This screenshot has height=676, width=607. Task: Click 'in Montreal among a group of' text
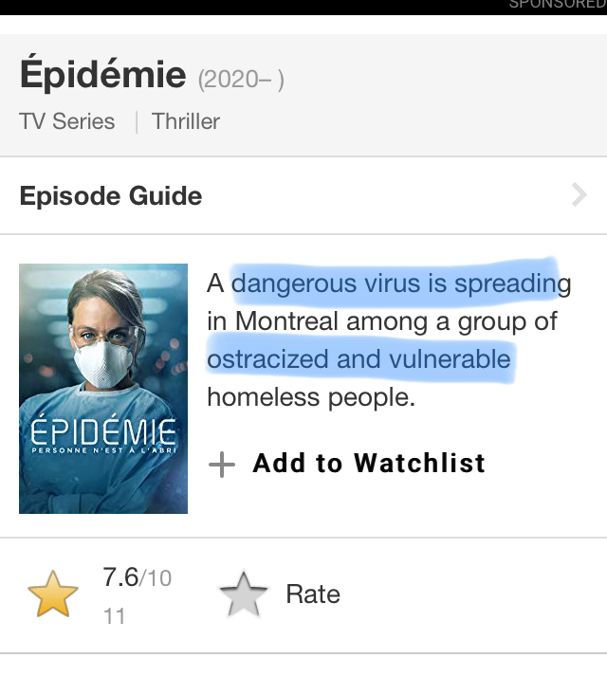[x=382, y=321]
